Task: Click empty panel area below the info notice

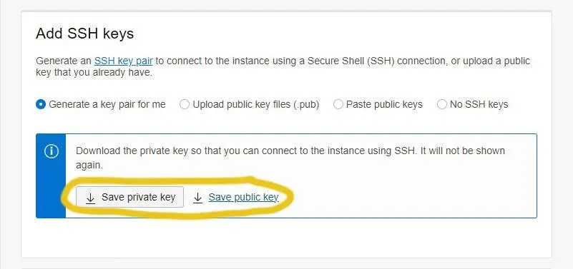Action: pyautogui.click(x=286, y=238)
